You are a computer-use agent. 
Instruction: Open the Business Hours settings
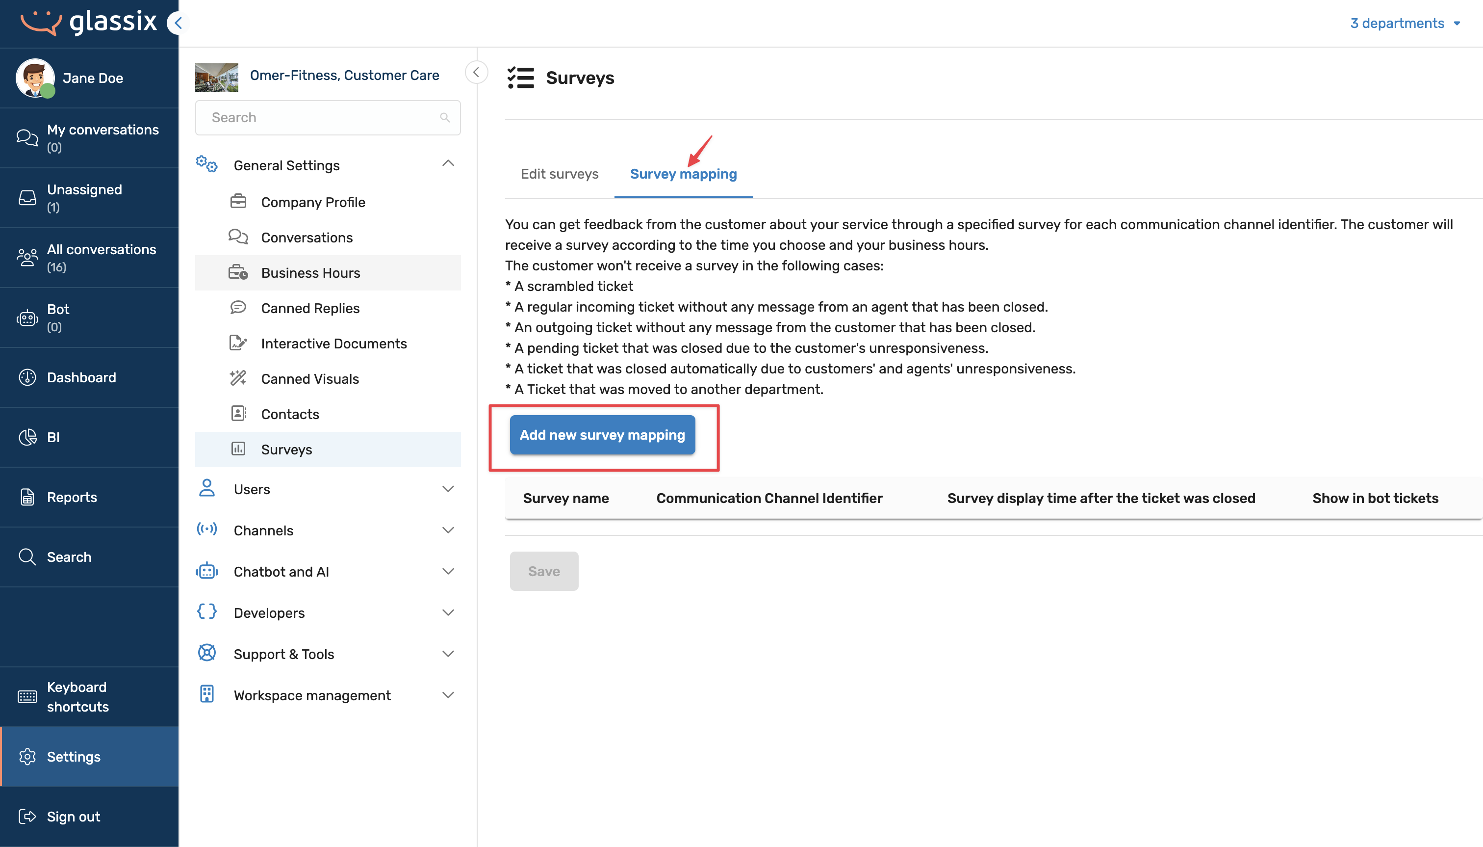tap(310, 273)
